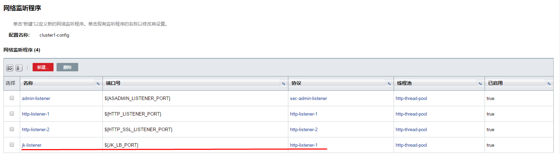Open the jk-listener name link

click(x=32, y=145)
